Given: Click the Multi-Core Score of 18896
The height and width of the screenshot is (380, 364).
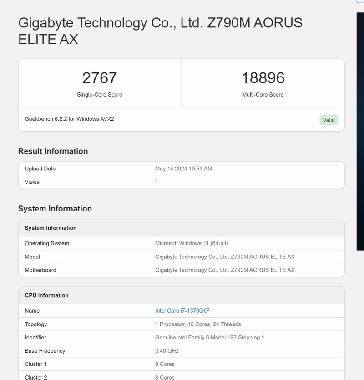Looking at the screenshot, I should coord(263,78).
